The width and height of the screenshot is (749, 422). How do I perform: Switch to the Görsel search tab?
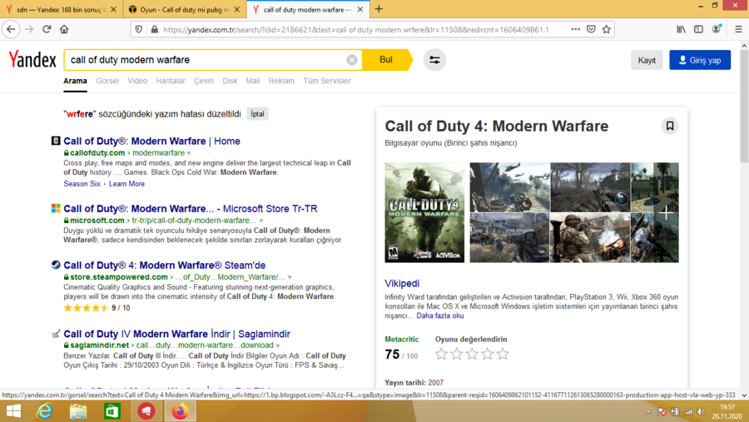107,81
